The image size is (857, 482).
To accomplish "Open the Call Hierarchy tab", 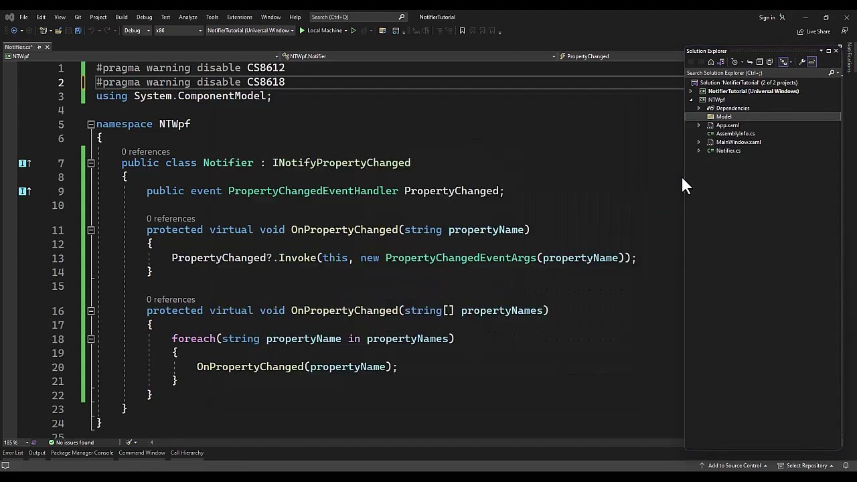I will pos(187,453).
